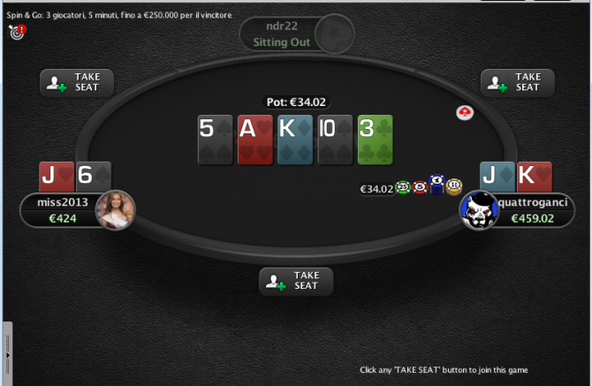Take the top-right empty seat

tap(518, 83)
